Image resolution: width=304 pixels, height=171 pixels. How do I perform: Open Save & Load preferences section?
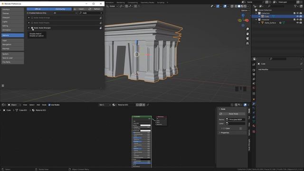[x=13, y=58]
